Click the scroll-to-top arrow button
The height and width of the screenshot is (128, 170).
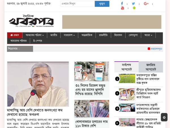point(164,117)
